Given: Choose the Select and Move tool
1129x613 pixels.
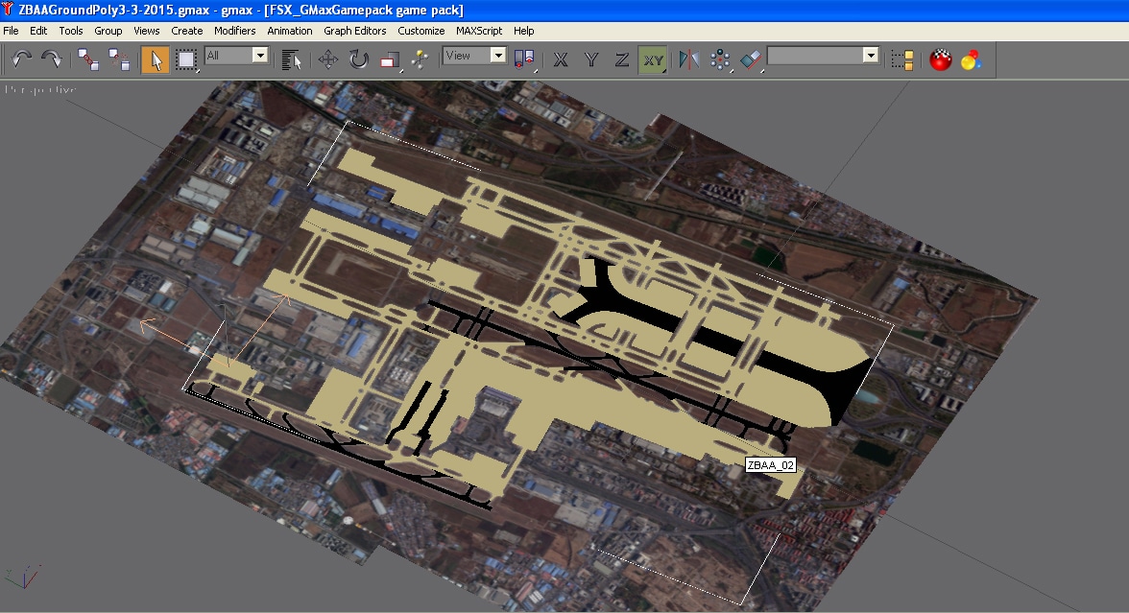Looking at the screenshot, I should tap(327, 59).
